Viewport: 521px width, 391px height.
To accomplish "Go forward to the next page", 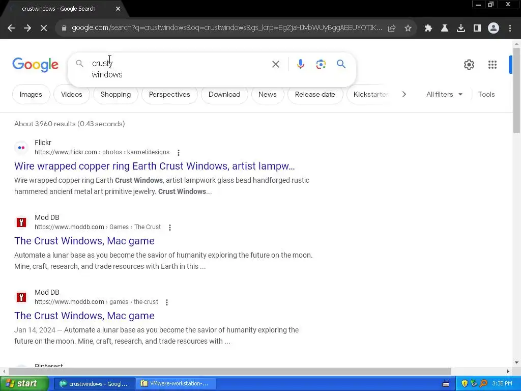I will [27, 29].
